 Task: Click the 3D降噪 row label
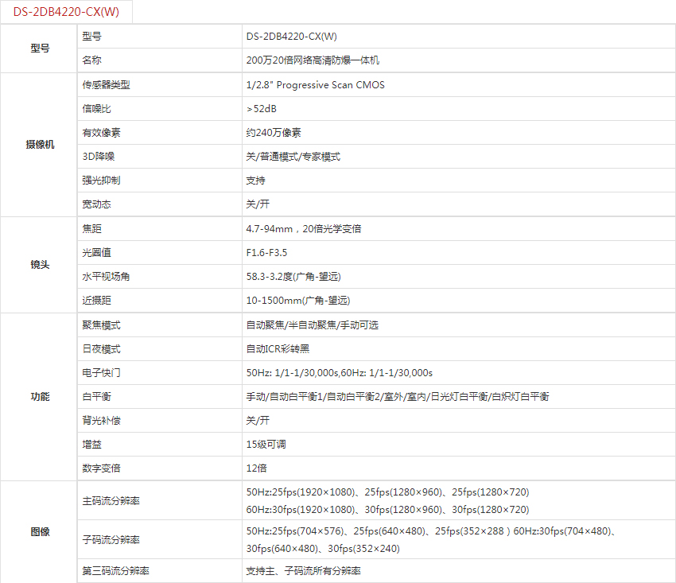tap(99, 157)
